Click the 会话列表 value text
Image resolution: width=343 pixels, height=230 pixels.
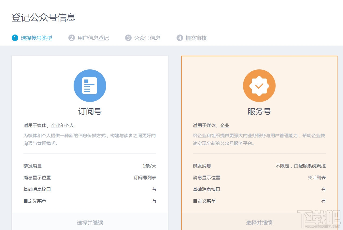coord(316,178)
